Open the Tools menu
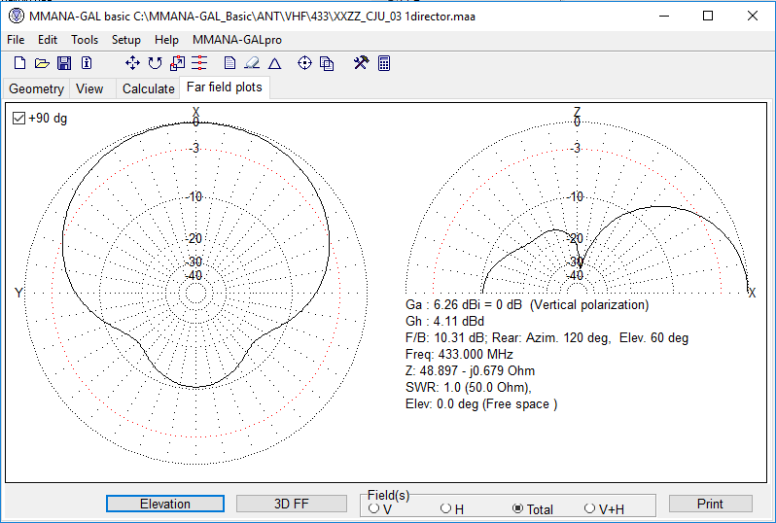This screenshot has width=776, height=523. [x=85, y=40]
